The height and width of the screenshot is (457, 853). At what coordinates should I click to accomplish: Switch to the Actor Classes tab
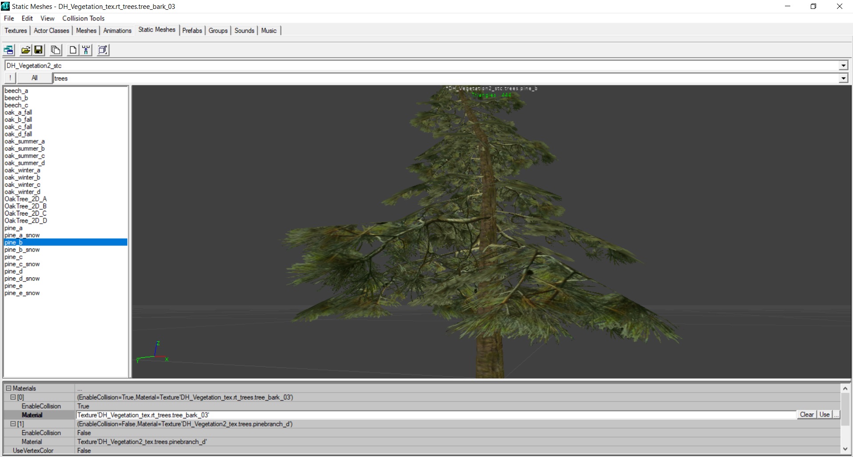(x=52, y=30)
